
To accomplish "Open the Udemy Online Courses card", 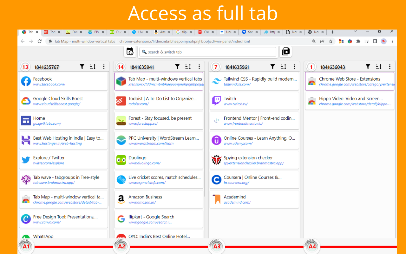I will tap(254, 140).
